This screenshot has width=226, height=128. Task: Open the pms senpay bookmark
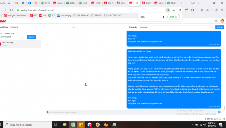click(x=64, y=15)
